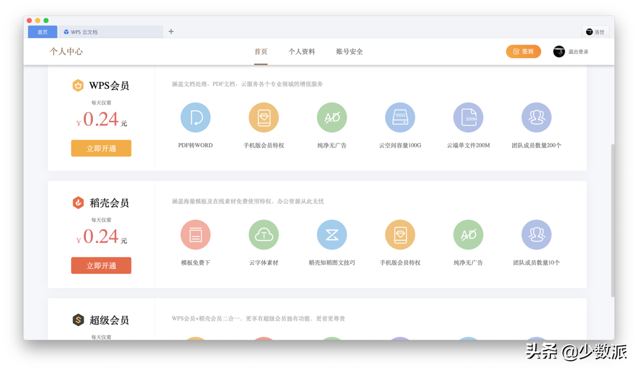Click the WPS会员 crown logo

78,85
